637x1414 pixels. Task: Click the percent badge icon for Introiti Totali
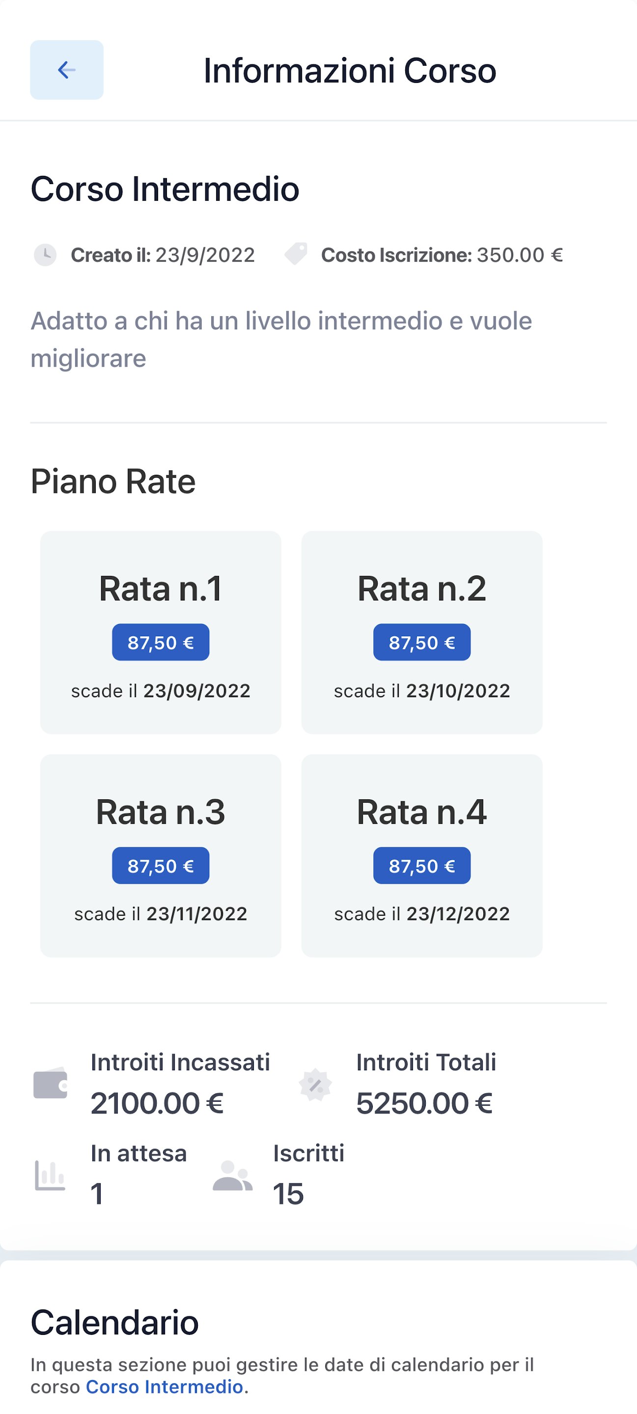pyautogui.click(x=315, y=1085)
